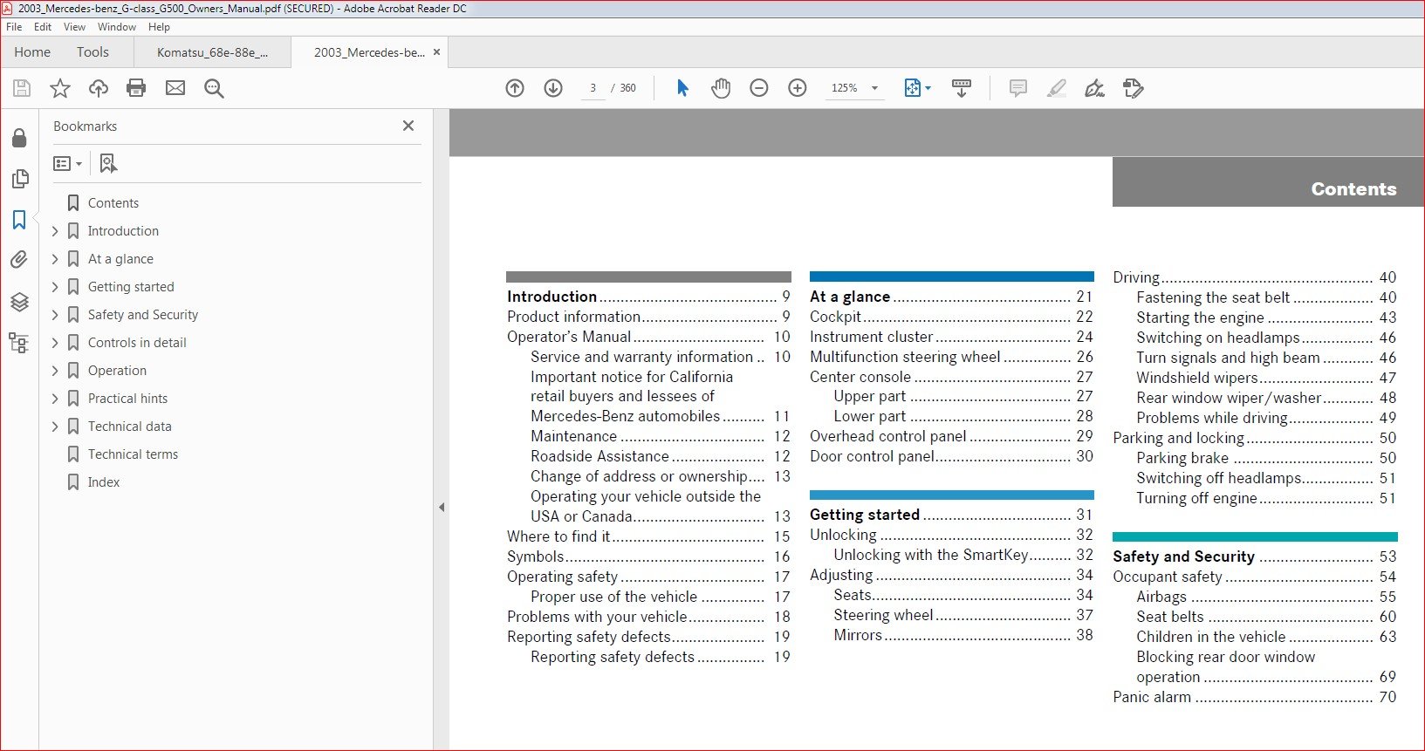The height and width of the screenshot is (751, 1425).
Task: Go to next page arrow
Action: [x=553, y=88]
